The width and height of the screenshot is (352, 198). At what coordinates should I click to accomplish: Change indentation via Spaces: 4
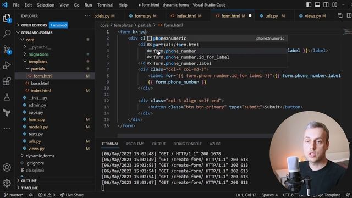point(269,195)
